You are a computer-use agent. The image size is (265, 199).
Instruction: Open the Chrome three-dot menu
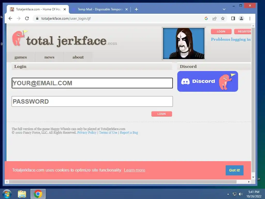pyautogui.click(x=250, y=18)
